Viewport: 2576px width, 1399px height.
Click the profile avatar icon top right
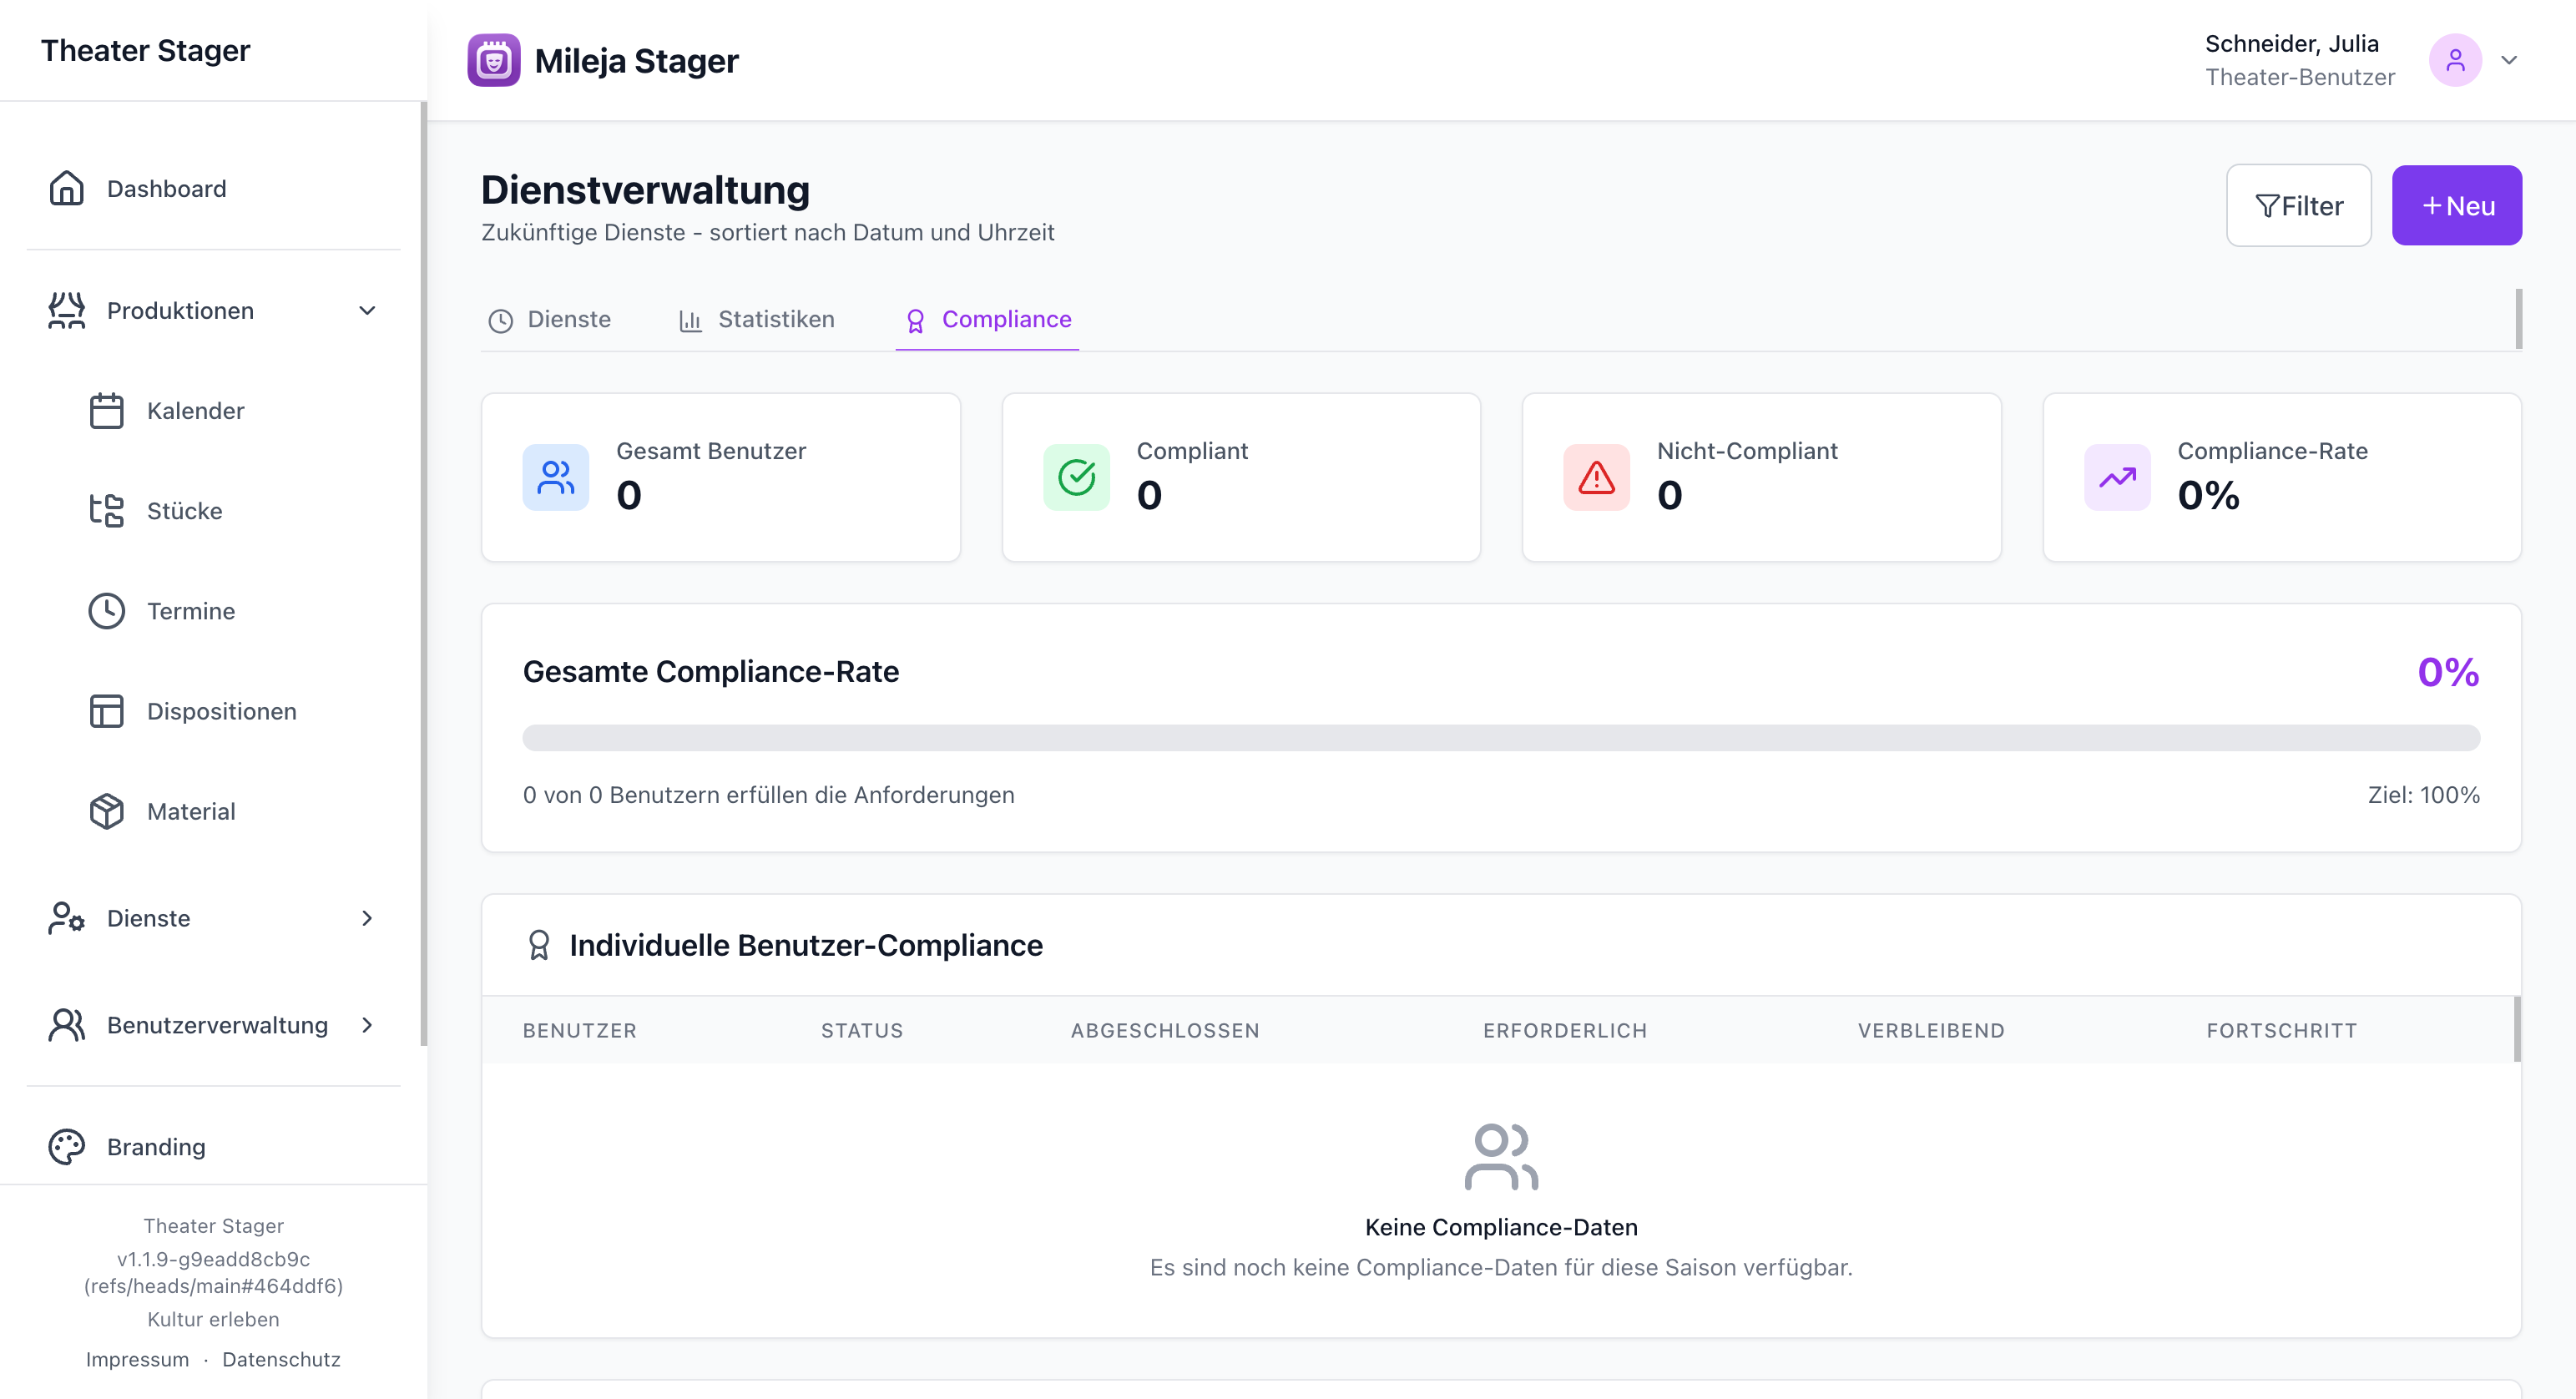[2456, 60]
